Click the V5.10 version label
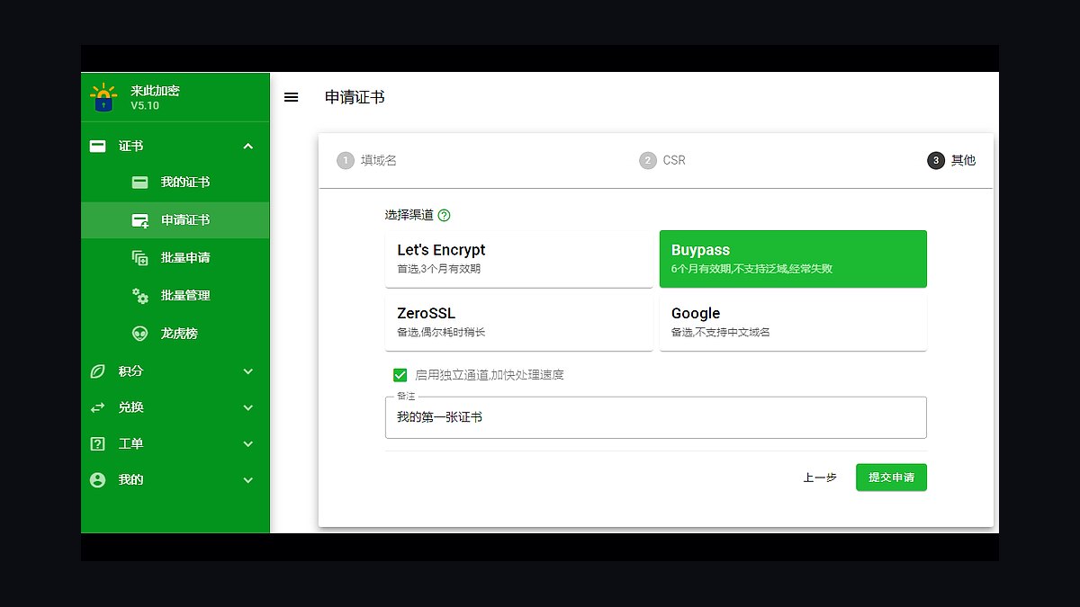Viewport: 1080px width, 607px height. tap(145, 106)
